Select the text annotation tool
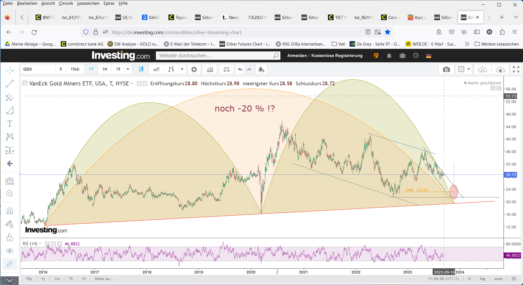The width and height of the screenshot is (523, 285). pyautogui.click(x=10, y=123)
